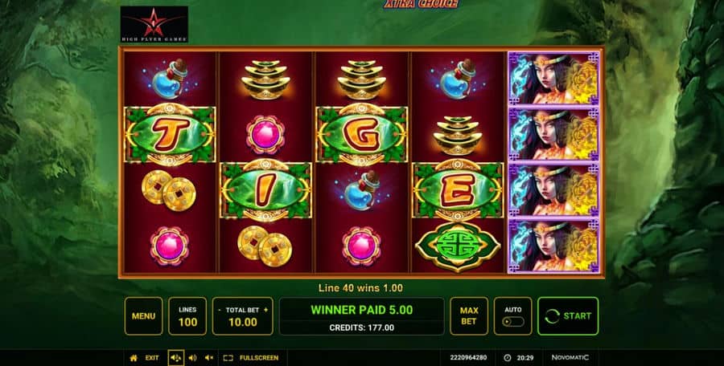Click the MAX BET button
The height and width of the screenshot is (366, 724).
click(469, 316)
